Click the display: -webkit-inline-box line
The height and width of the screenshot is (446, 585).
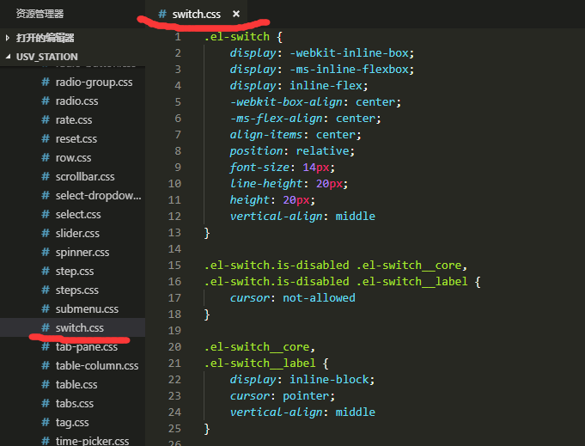[322, 53]
